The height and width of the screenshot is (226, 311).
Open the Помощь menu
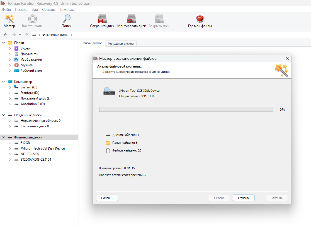pyautogui.click(x=66, y=9)
